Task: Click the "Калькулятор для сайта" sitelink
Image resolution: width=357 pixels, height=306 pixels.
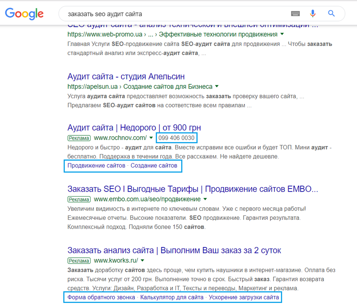Action: pyautogui.click(x=172, y=298)
